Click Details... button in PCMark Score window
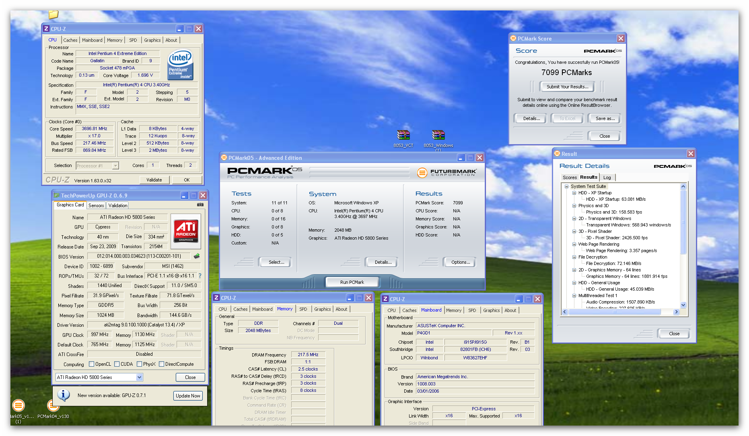The width and height of the screenshot is (749, 436). pyautogui.click(x=531, y=118)
